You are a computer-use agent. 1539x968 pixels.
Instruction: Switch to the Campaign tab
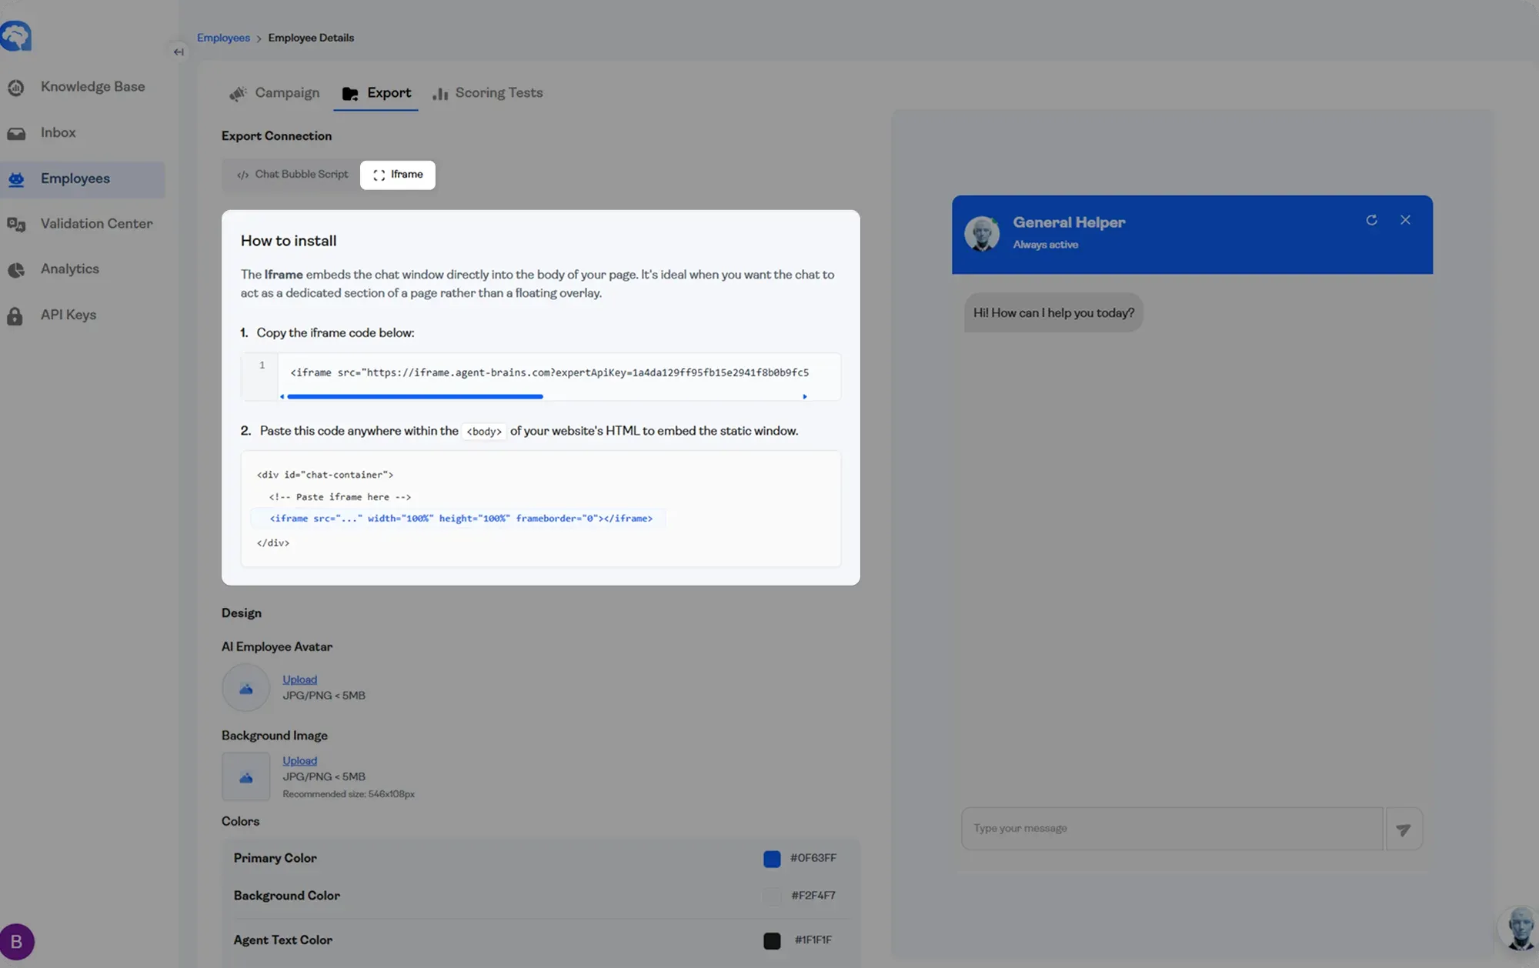pos(275,93)
